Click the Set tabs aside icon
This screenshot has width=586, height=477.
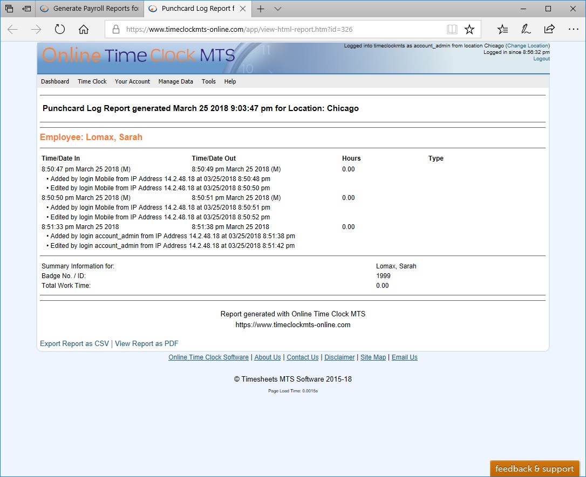point(26,9)
